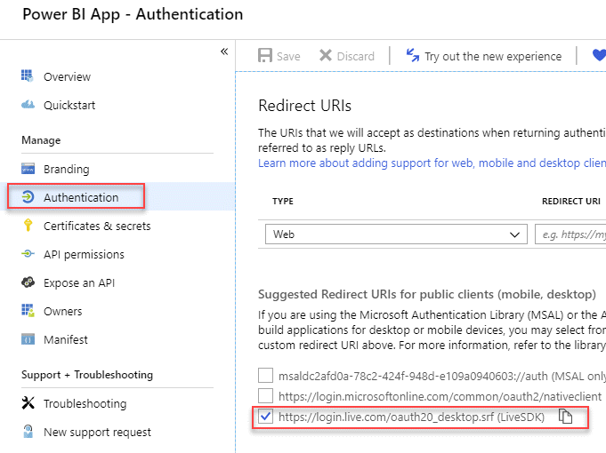Click the Certificates & secrets key icon
The width and height of the screenshot is (606, 453).
28,226
